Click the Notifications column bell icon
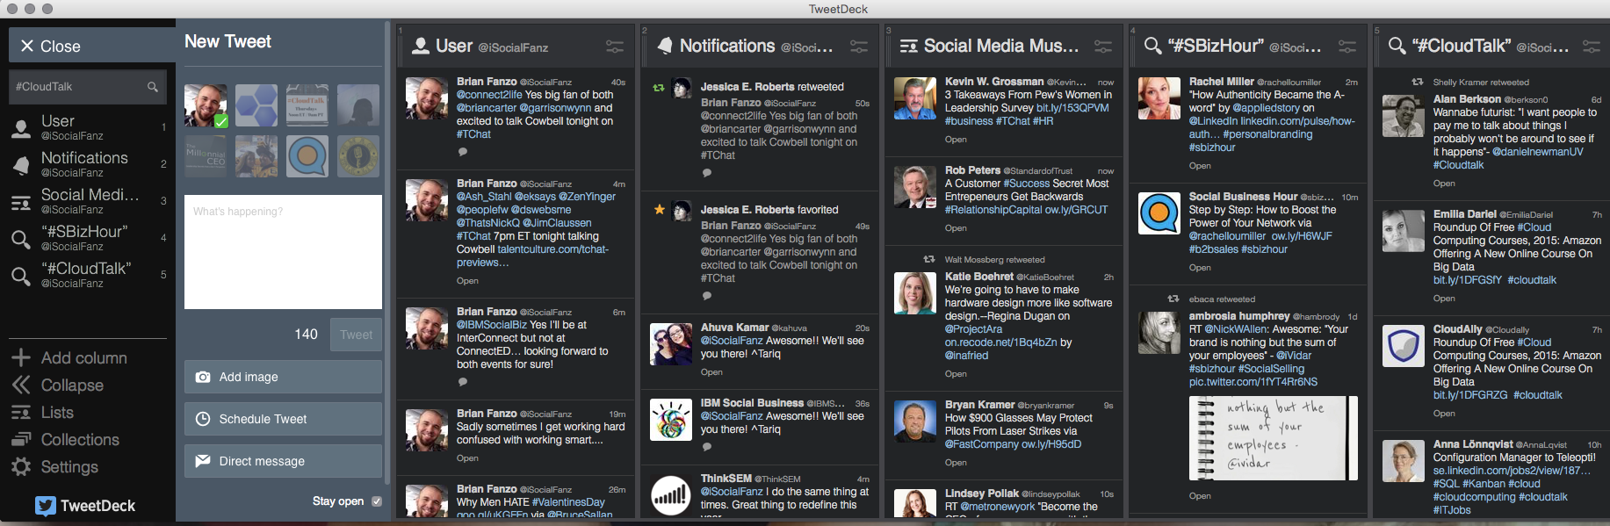1610x526 pixels. tap(665, 46)
